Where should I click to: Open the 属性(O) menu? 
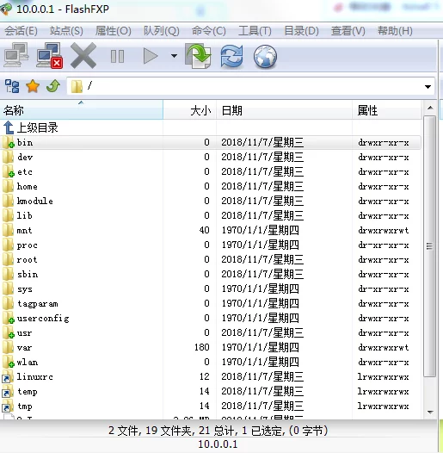coord(114,31)
